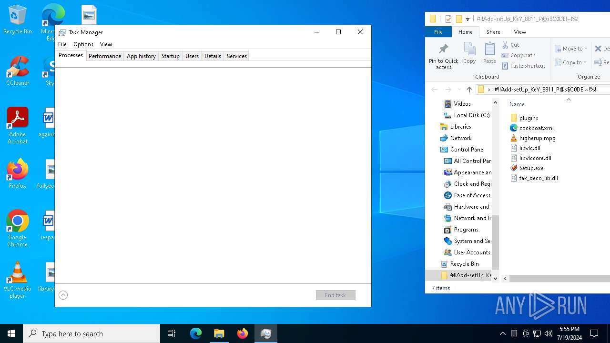Select the libvlc.dll file
The height and width of the screenshot is (343, 610).
tap(525, 148)
